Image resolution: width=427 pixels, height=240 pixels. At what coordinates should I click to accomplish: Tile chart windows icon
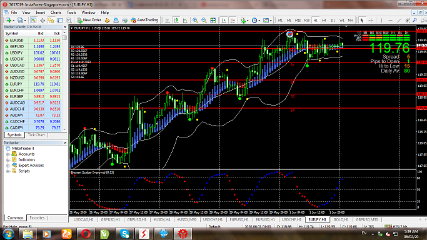coord(213,20)
